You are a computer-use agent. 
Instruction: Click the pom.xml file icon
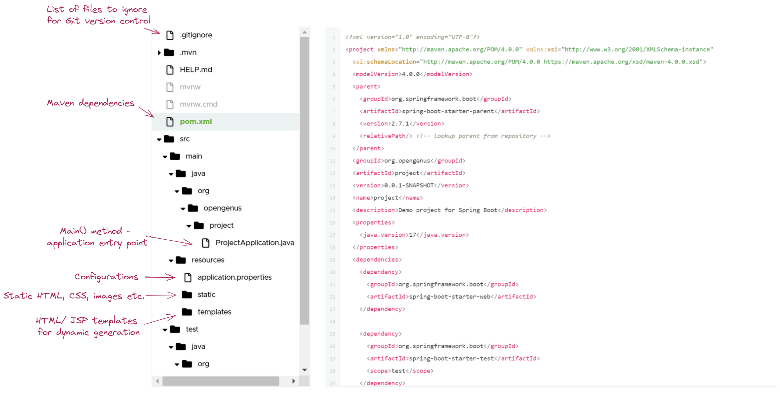coord(170,122)
